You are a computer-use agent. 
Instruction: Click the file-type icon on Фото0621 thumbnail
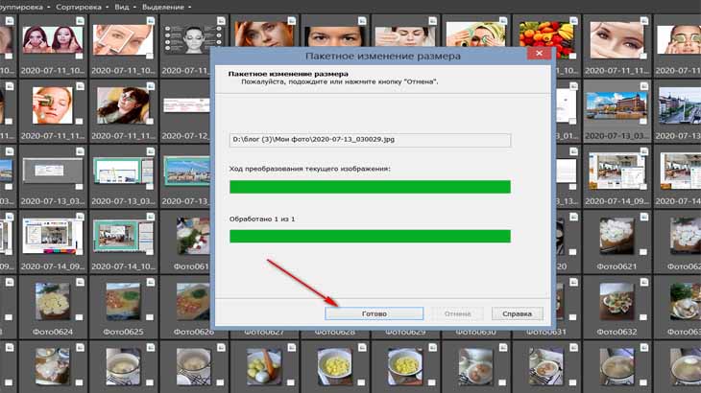[x=644, y=217]
